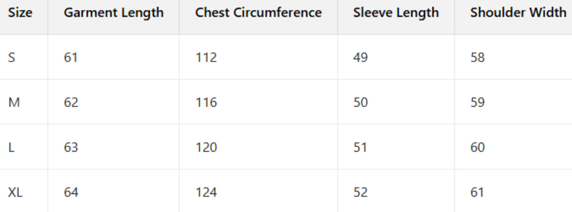Select shoulder width value 58
The image size is (572, 212).
[477, 57]
